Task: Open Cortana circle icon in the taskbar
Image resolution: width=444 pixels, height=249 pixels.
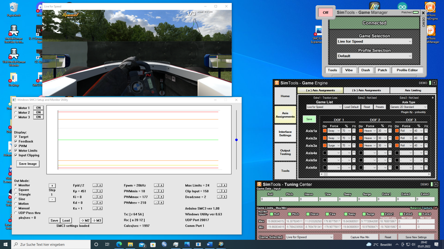Action: 96,244
